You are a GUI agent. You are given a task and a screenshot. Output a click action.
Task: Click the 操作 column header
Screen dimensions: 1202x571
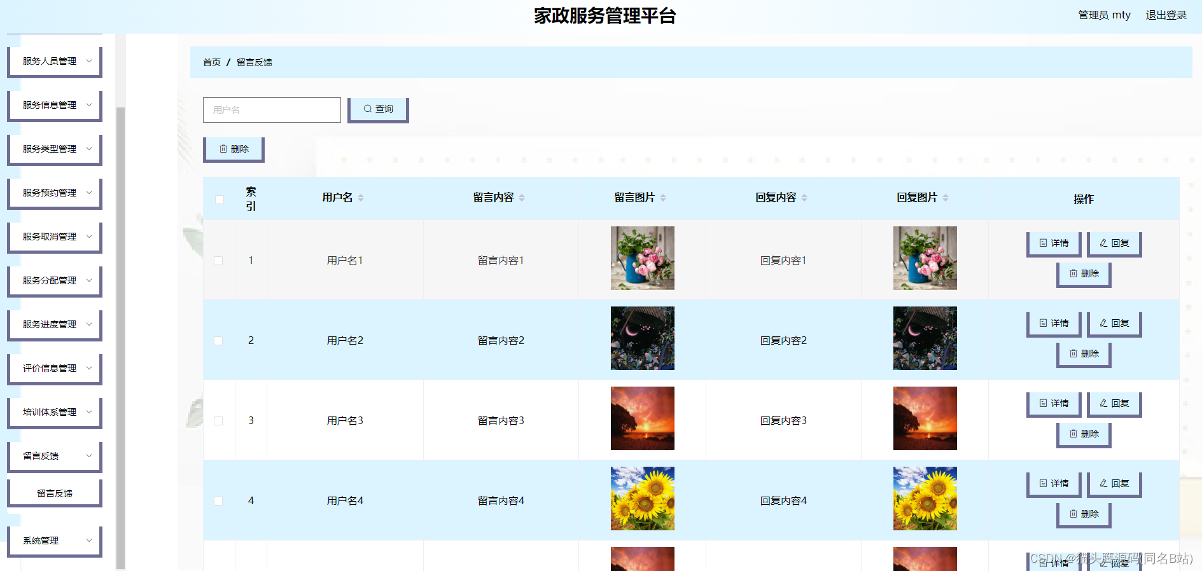click(x=1084, y=199)
